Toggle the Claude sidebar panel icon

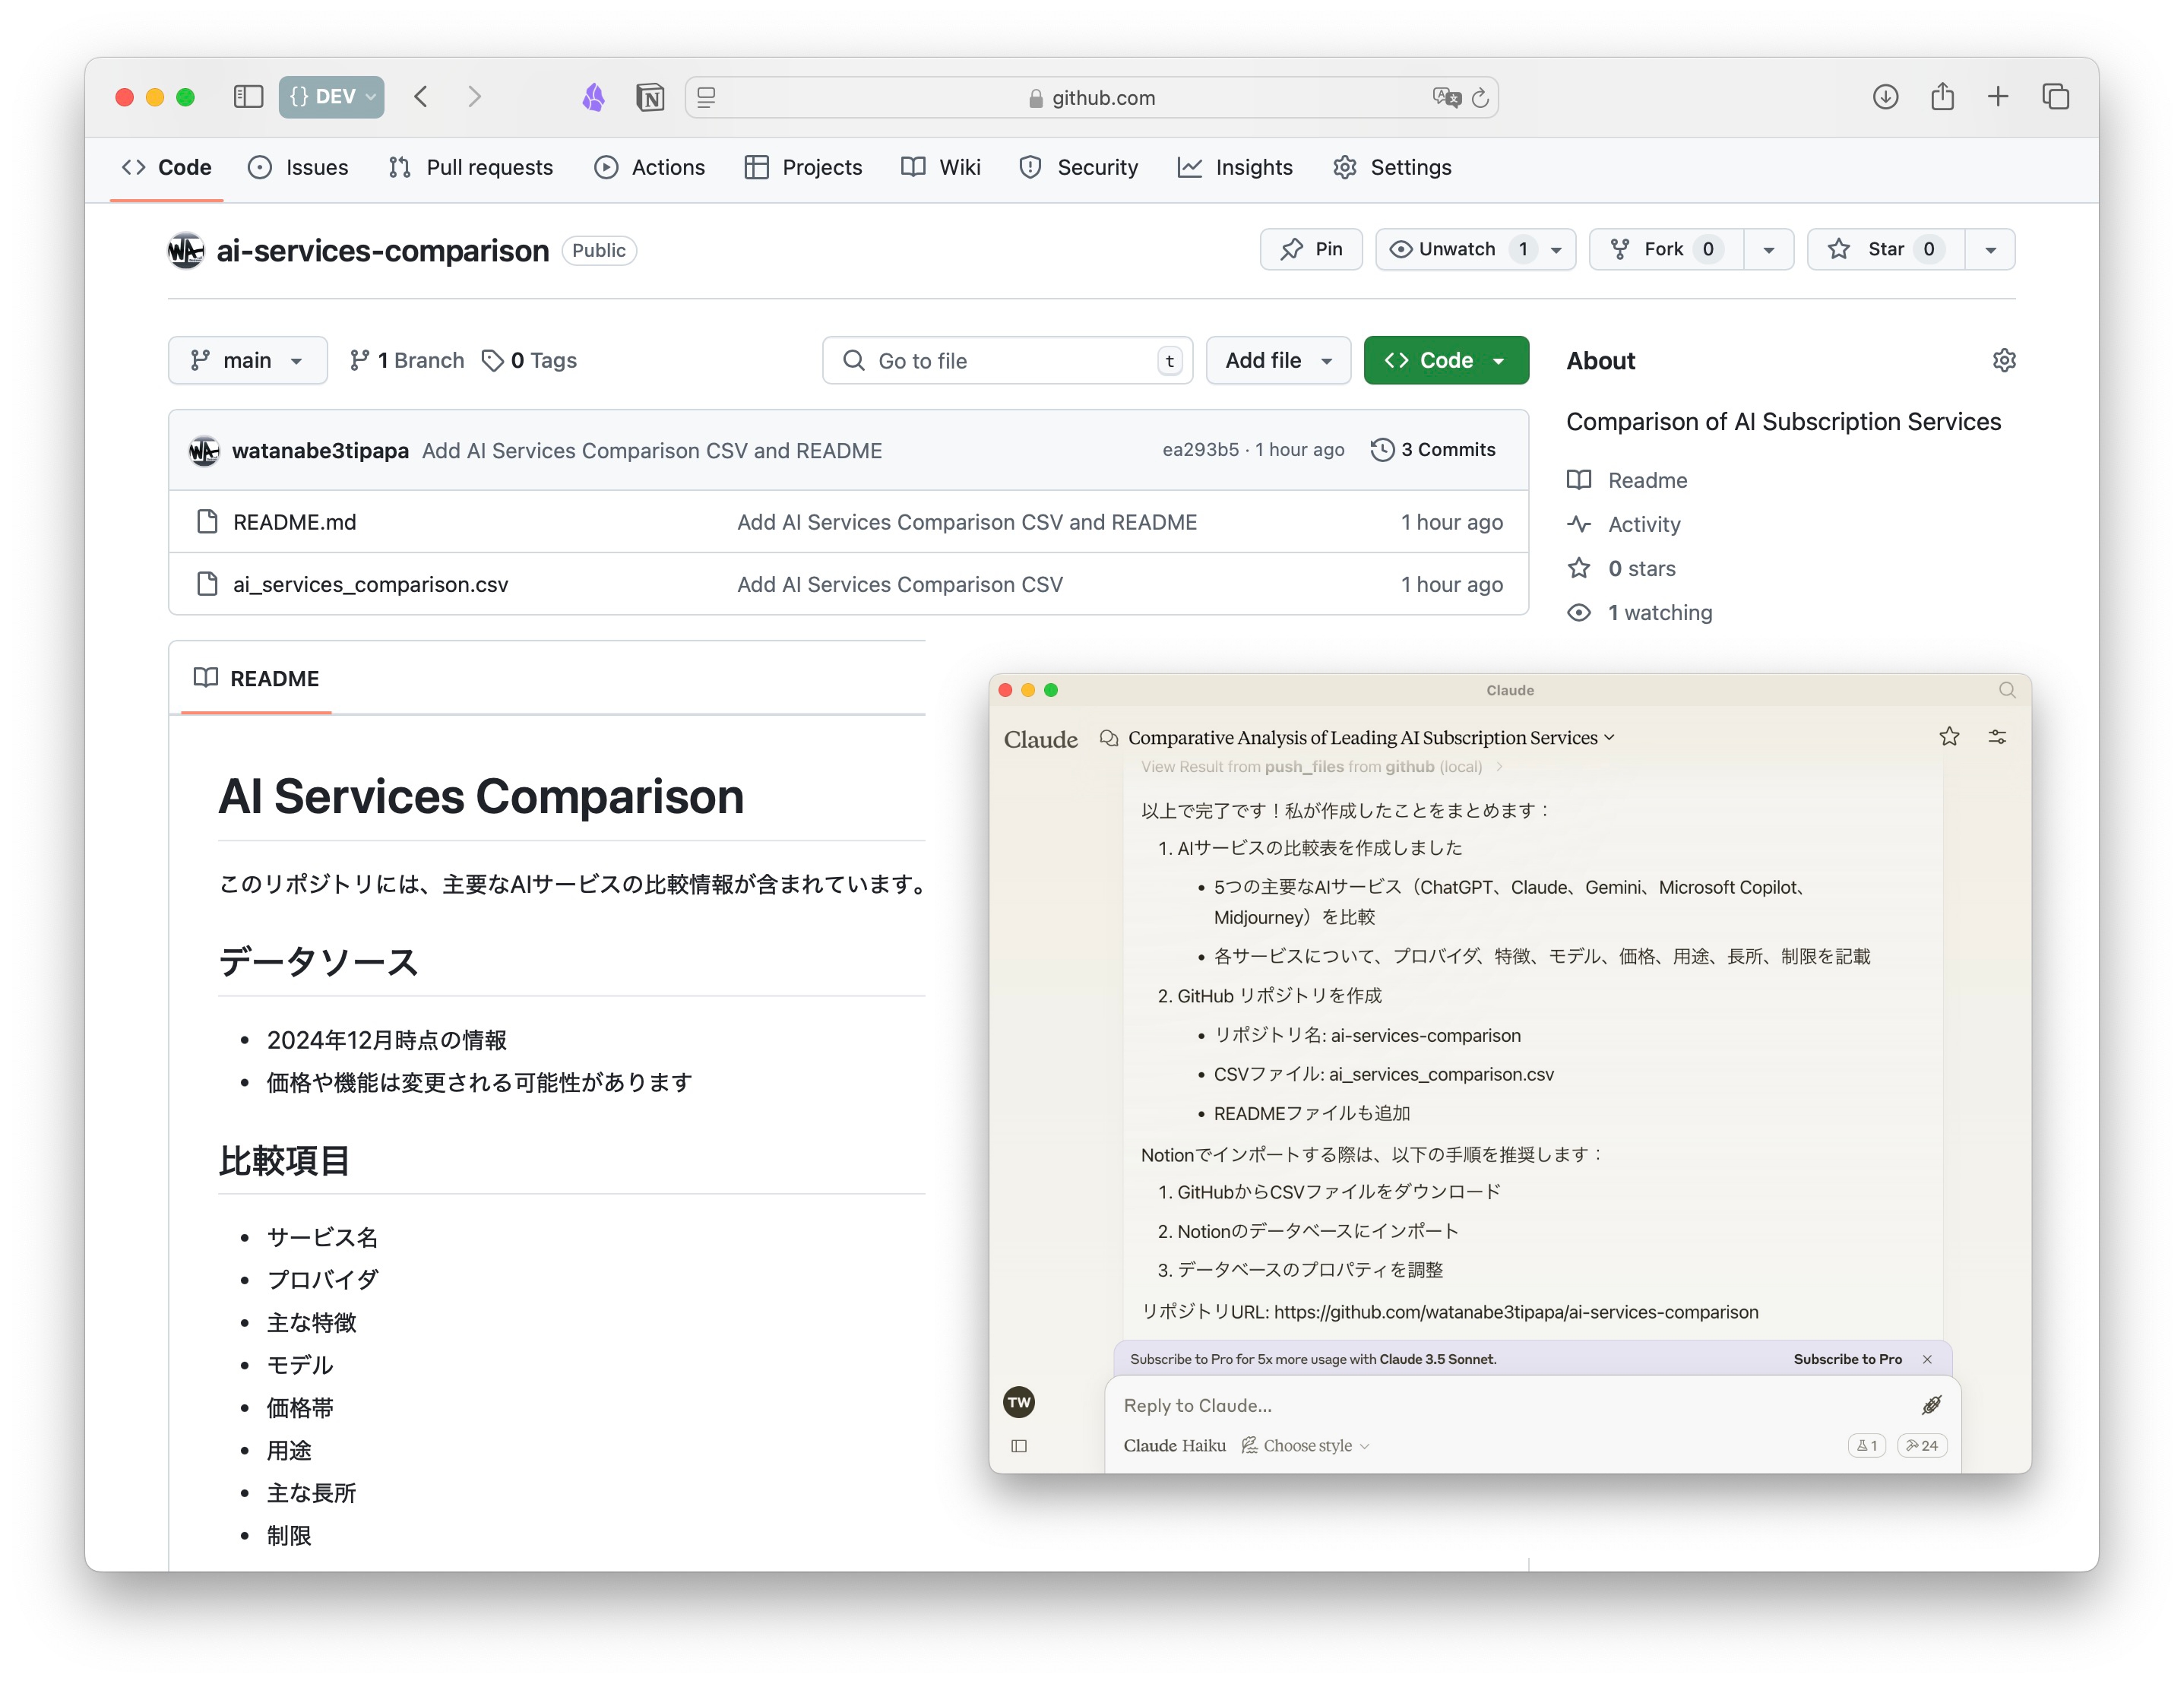click(x=1019, y=1446)
